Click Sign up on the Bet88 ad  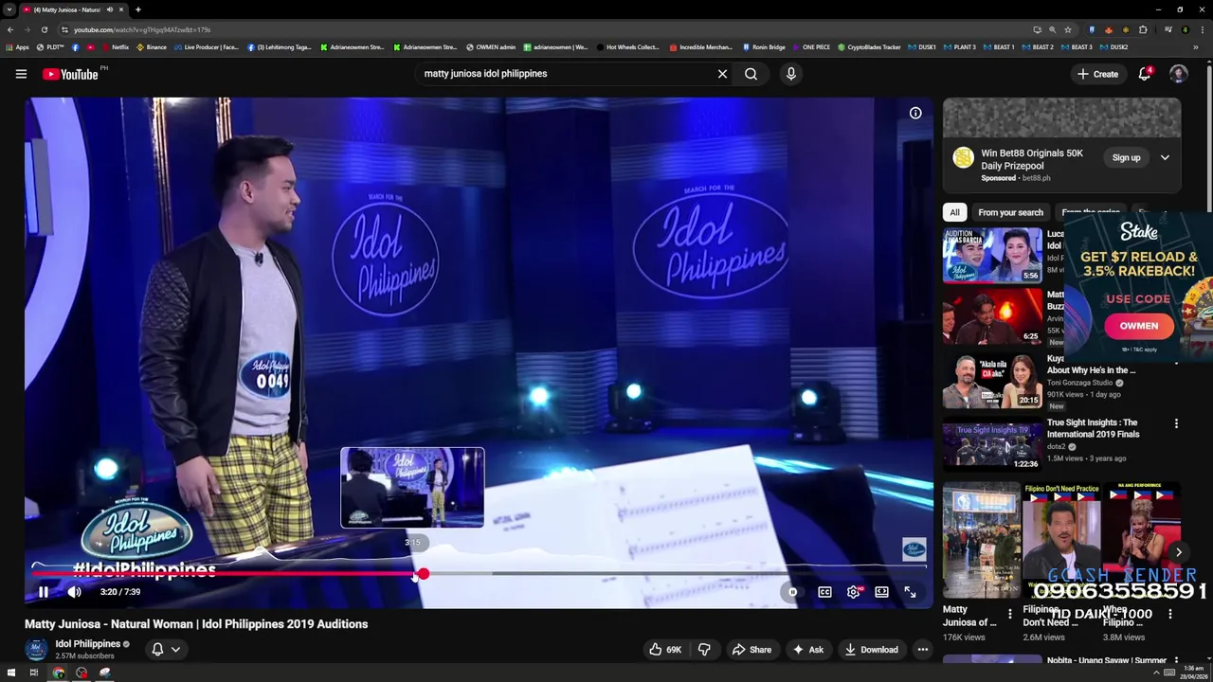coord(1126,158)
